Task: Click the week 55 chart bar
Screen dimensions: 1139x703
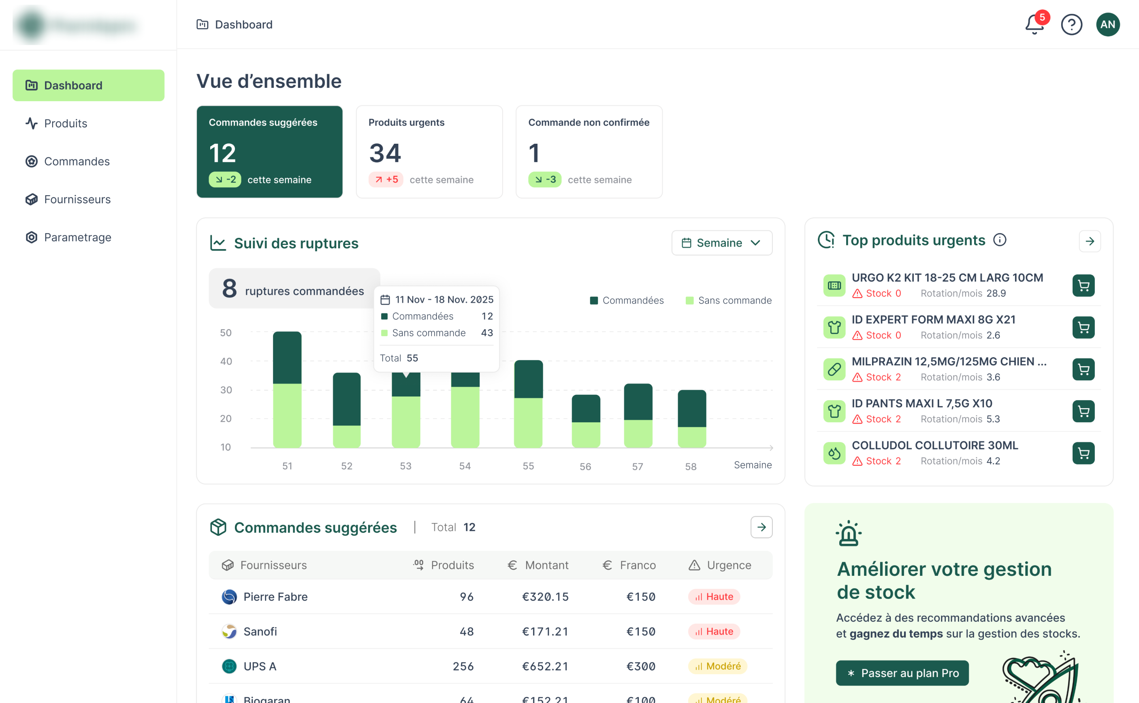Action: (528, 405)
